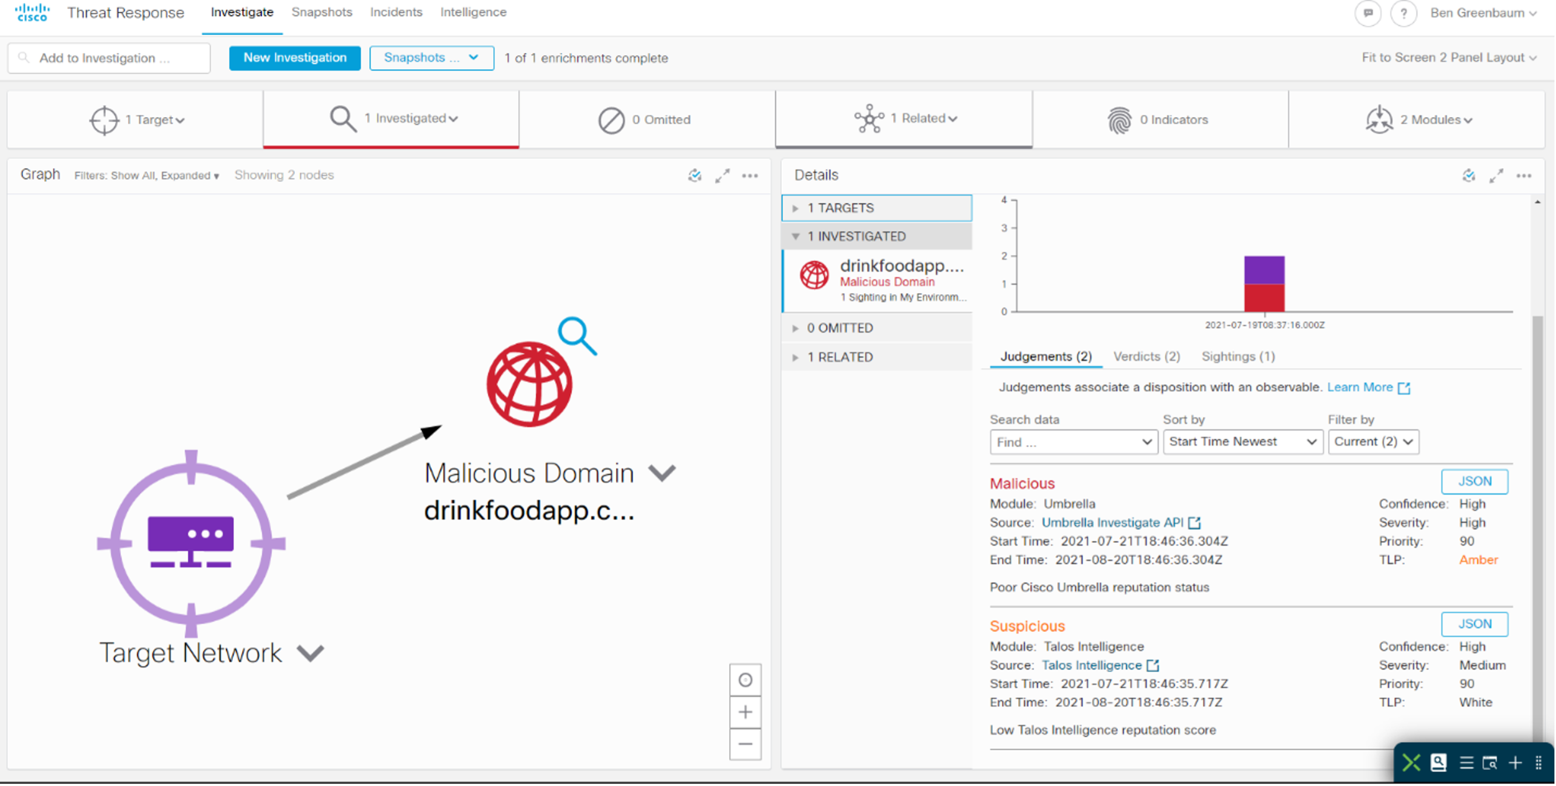The width and height of the screenshot is (1556, 786).
Task: Switch to the Verdicts (2) tab
Action: click(1146, 356)
